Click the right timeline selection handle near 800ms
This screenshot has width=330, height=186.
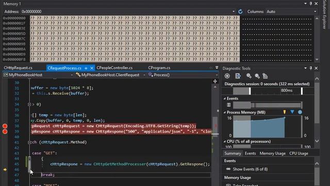[x=302, y=91]
